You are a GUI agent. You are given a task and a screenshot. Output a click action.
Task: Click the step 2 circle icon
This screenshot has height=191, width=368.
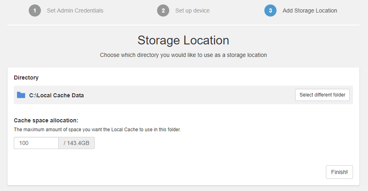pos(163,10)
